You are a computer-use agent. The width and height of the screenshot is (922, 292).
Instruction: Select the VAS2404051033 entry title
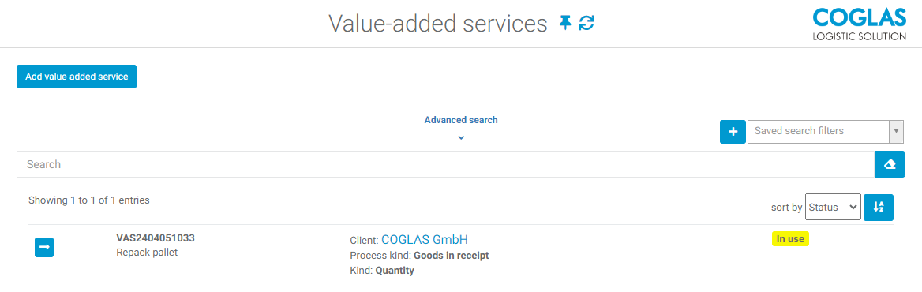[x=156, y=238]
